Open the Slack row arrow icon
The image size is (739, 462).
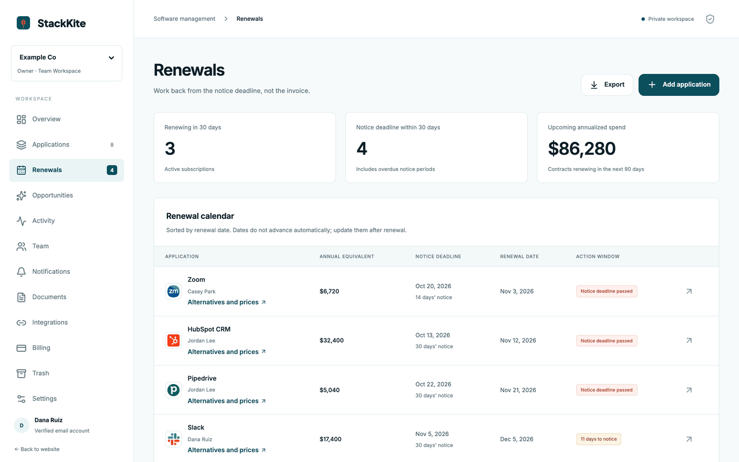[689, 439]
